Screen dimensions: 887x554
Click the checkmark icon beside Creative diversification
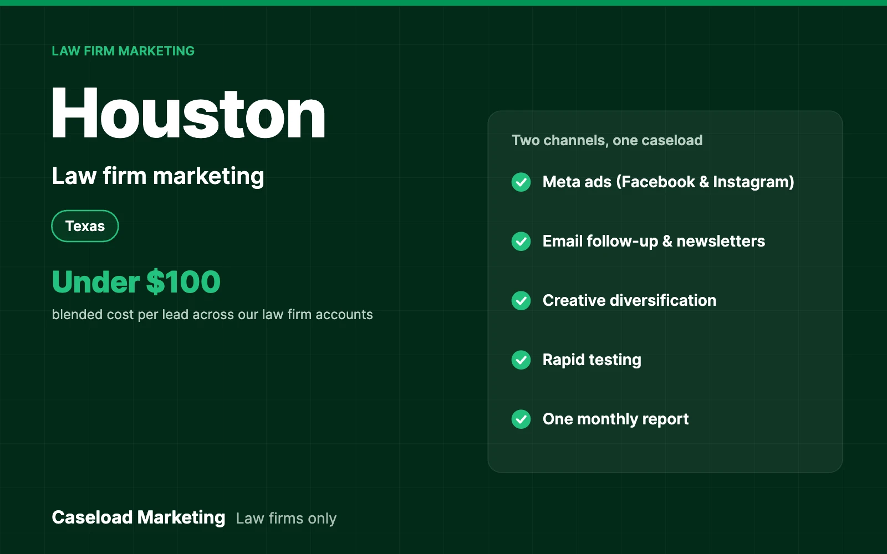521,300
